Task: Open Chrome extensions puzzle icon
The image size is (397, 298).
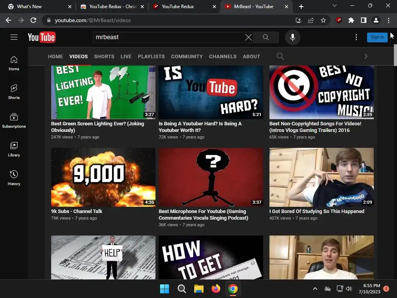Action: click(351, 20)
